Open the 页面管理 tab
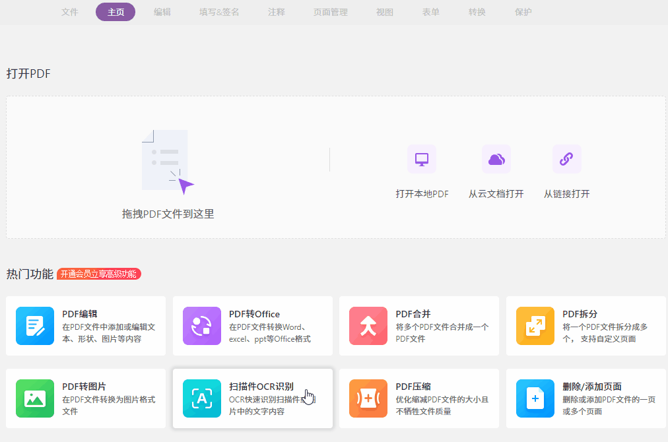This screenshot has width=668, height=442. [330, 12]
